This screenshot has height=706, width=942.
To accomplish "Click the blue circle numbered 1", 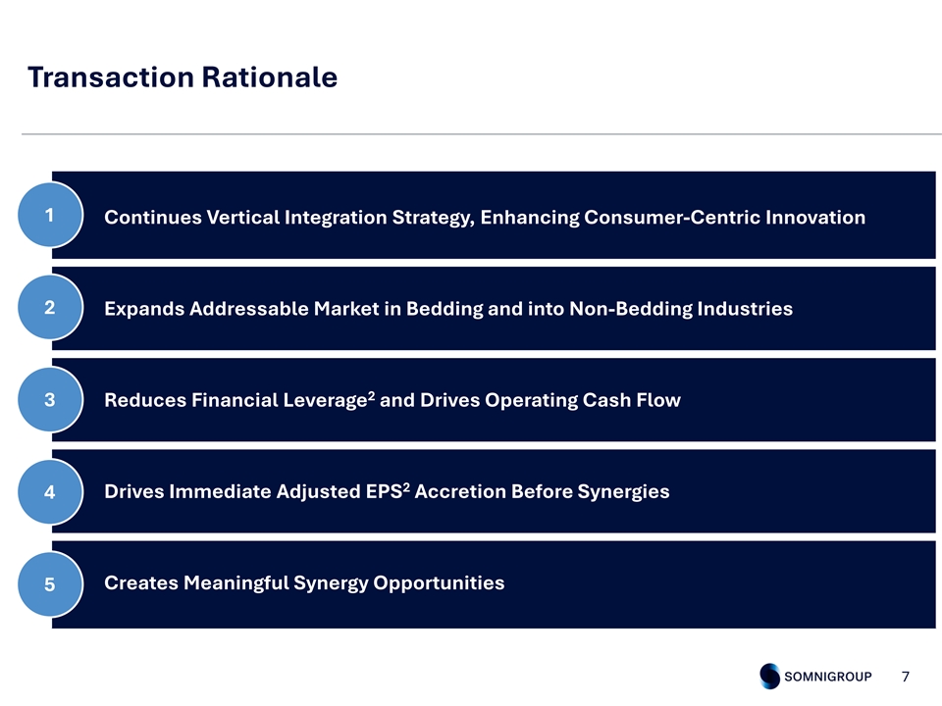I will 50,215.
